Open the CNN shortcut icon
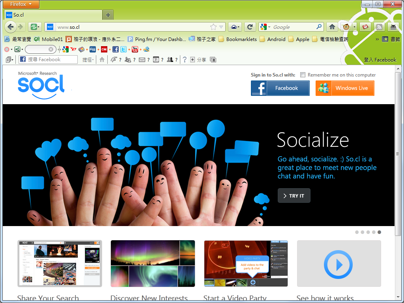 point(104,49)
